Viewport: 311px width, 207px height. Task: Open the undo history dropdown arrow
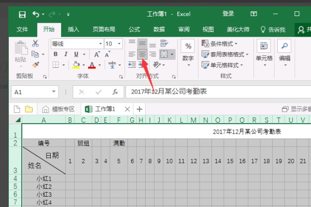[x=43, y=14]
